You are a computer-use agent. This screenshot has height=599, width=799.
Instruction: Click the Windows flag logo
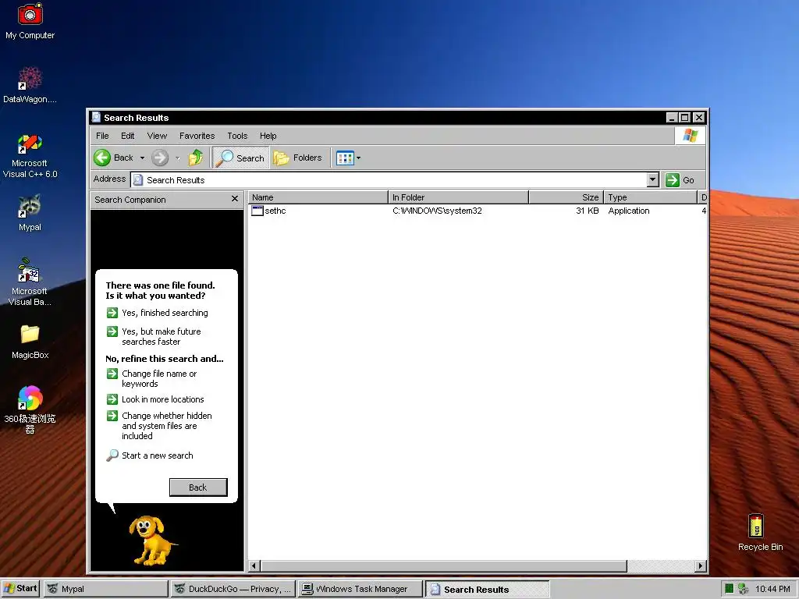click(691, 136)
